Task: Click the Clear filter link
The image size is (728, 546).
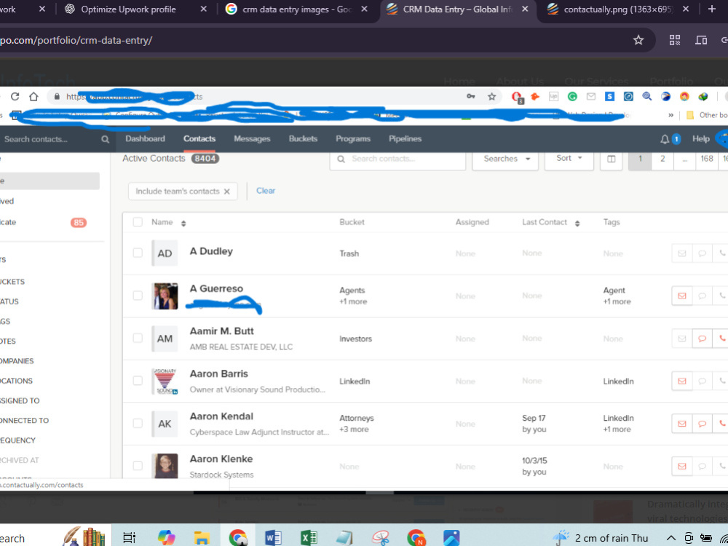Action: point(266,191)
